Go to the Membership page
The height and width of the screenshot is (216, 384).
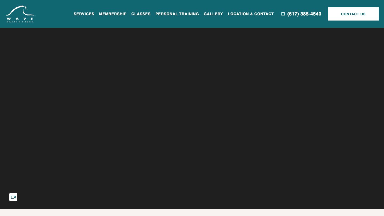tap(113, 14)
